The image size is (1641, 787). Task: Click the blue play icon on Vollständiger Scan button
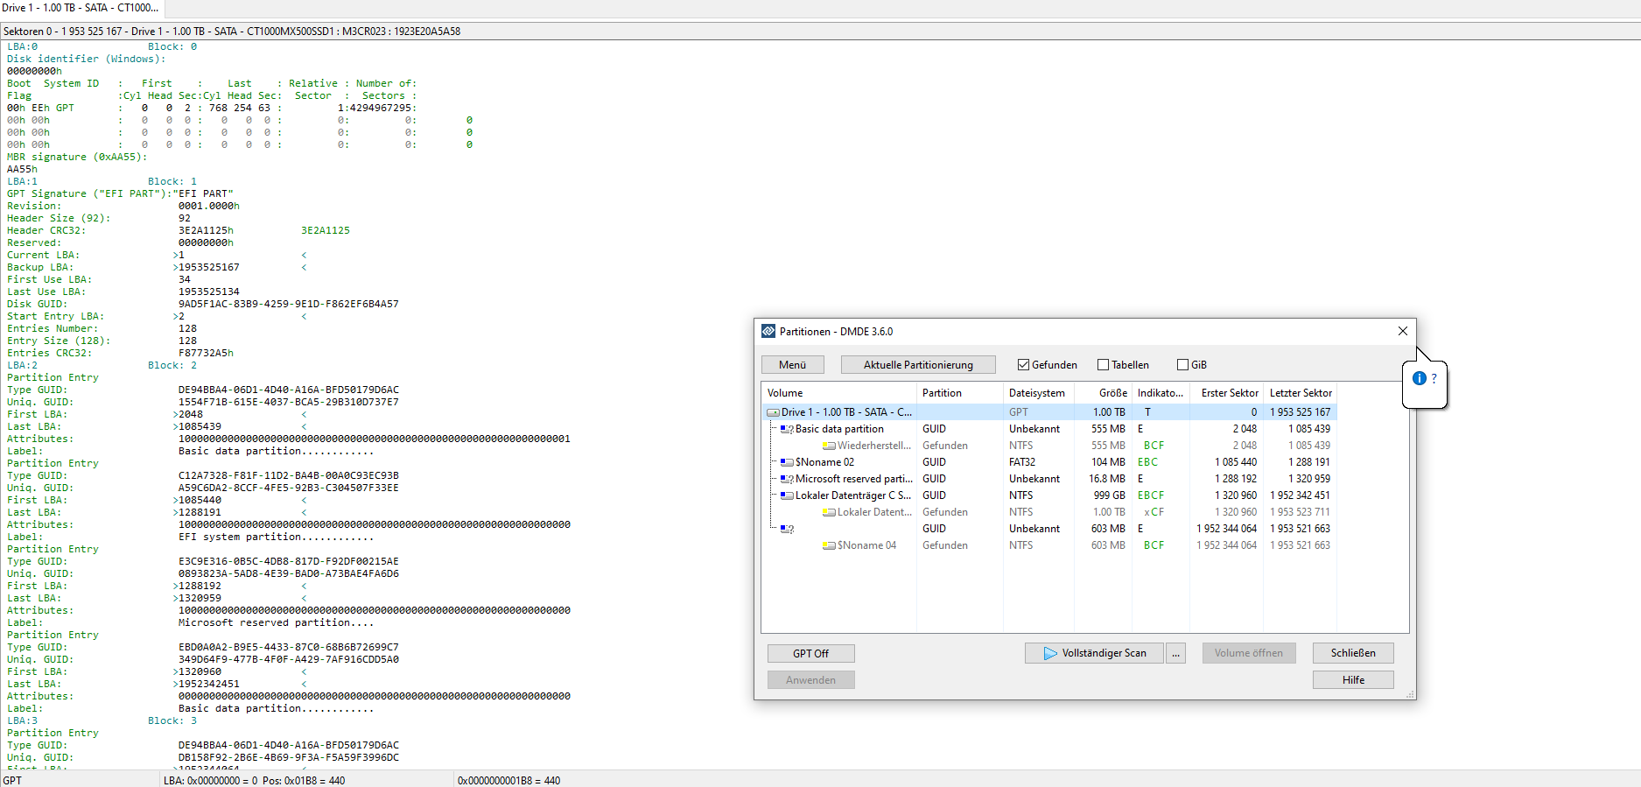[1050, 653]
